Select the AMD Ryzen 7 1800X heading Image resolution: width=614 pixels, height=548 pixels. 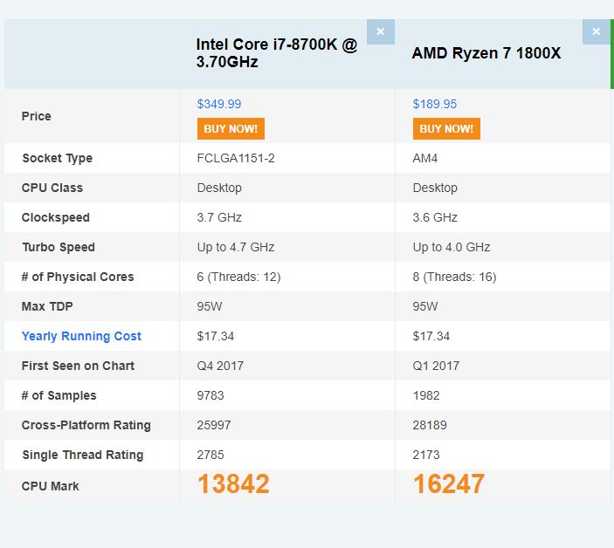click(x=486, y=53)
